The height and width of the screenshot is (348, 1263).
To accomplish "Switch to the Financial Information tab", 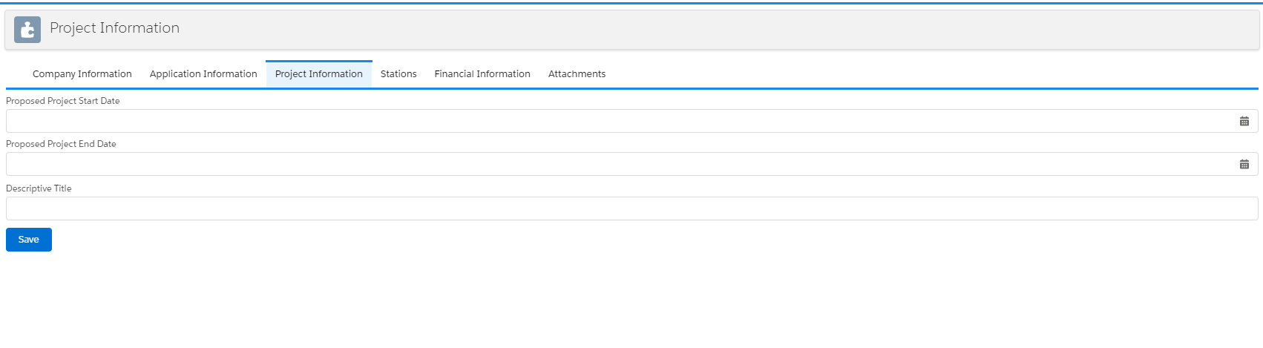I will pyautogui.click(x=482, y=74).
